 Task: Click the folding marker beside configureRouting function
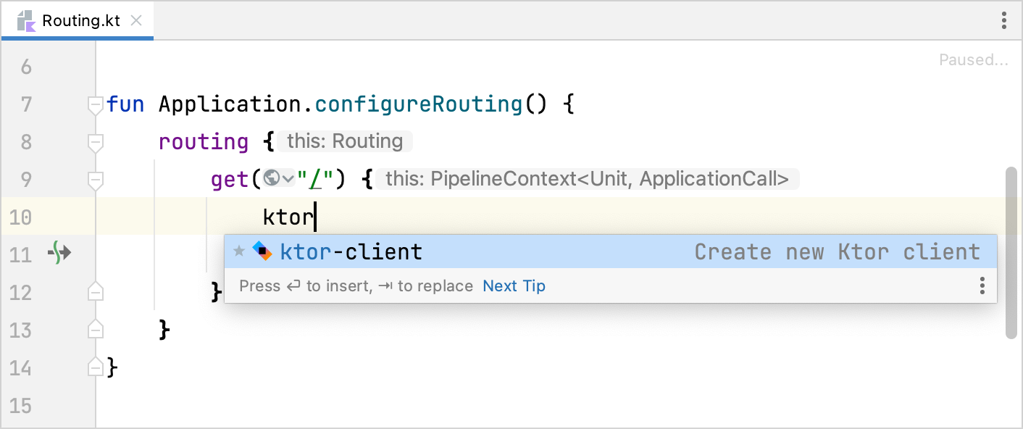tap(94, 104)
